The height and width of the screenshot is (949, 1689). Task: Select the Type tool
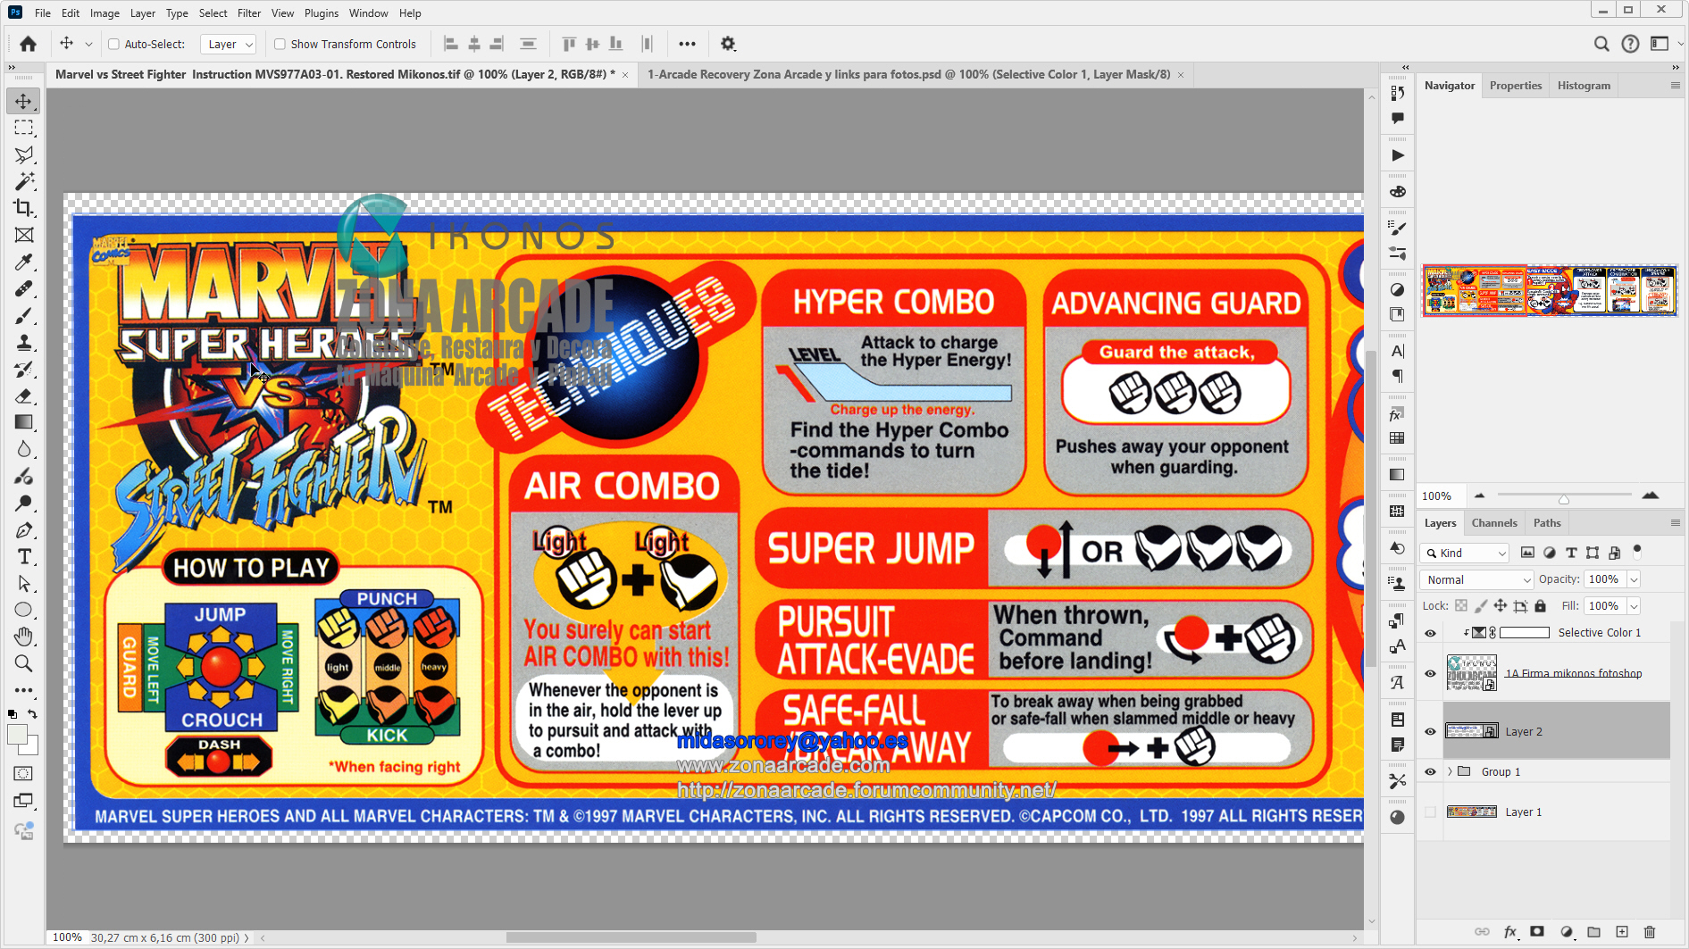point(24,556)
